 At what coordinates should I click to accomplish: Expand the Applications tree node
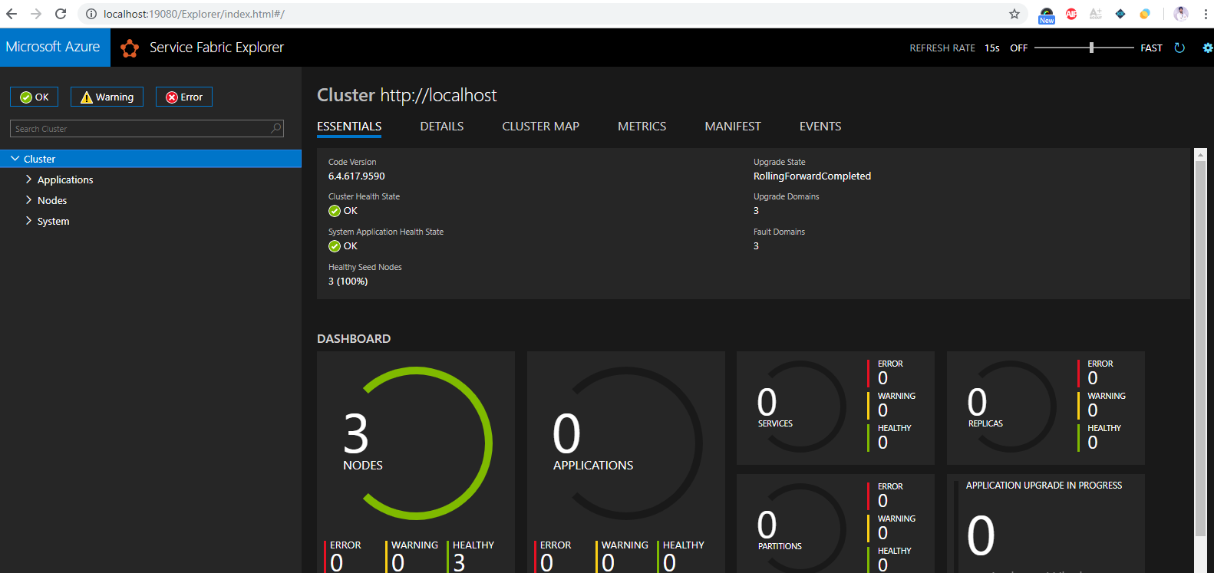[x=28, y=179]
